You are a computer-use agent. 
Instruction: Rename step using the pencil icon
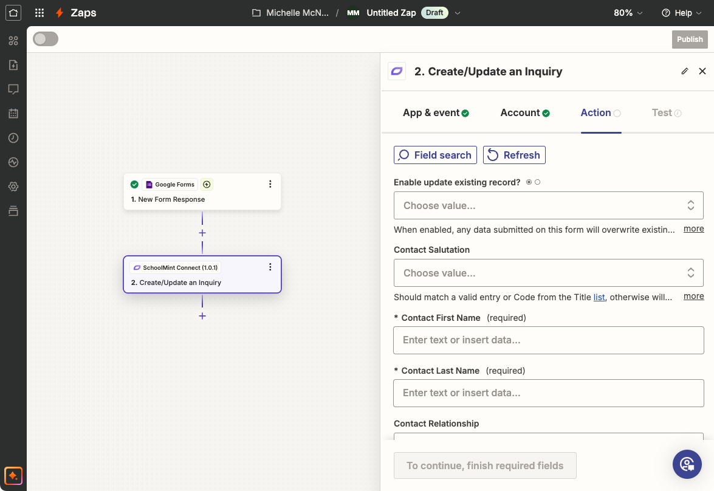pos(684,71)
